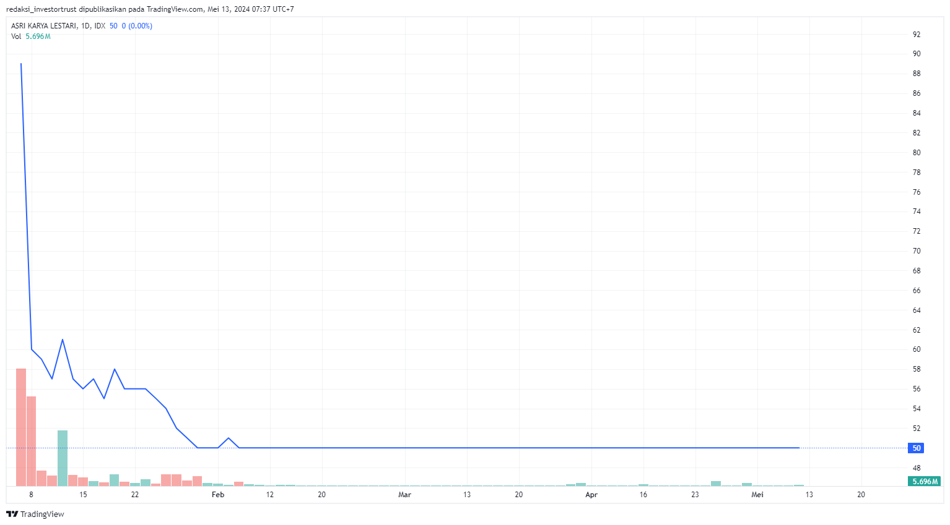Click the 80 price axis label

pos(917,153)
